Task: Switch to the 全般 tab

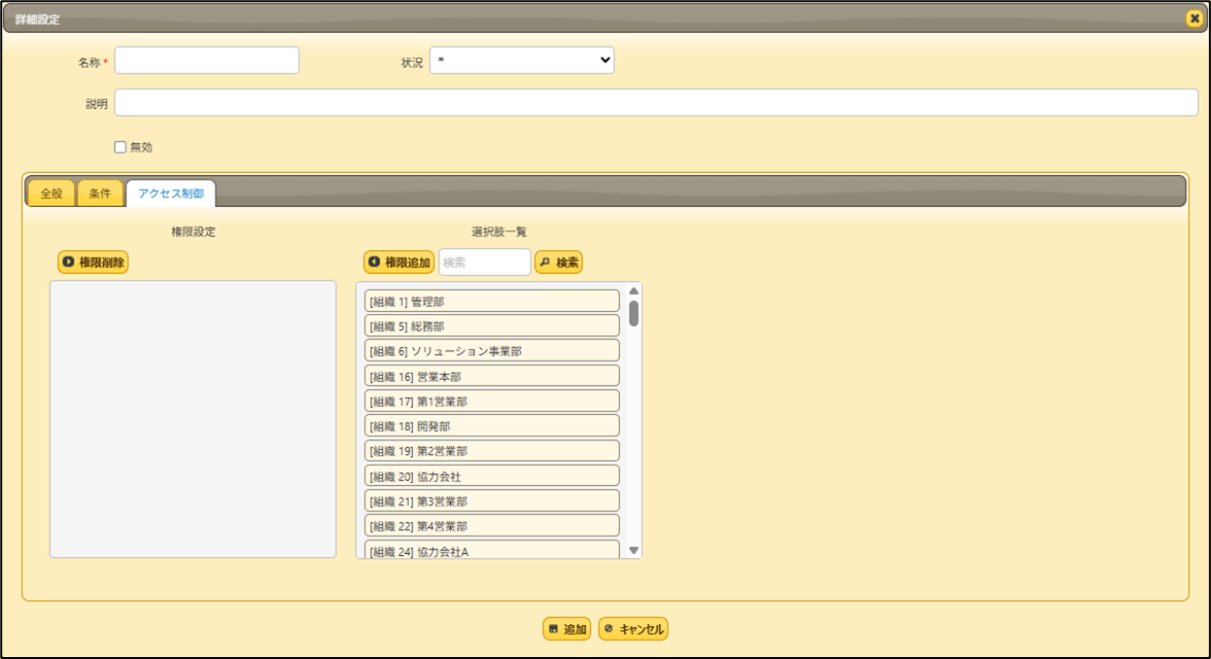Action: click(x=52, y=193)
